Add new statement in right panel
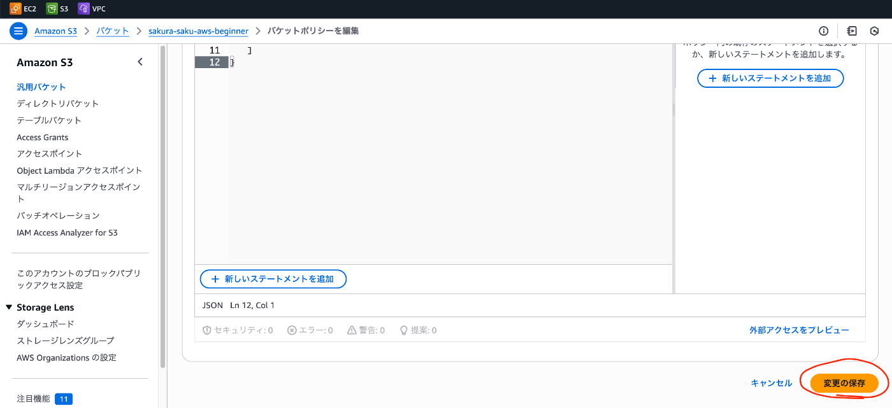 click(770, 78)
